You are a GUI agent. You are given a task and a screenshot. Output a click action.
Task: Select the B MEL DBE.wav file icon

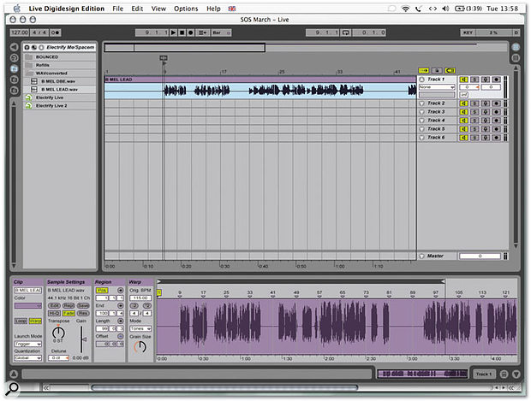tap(34, 81)
